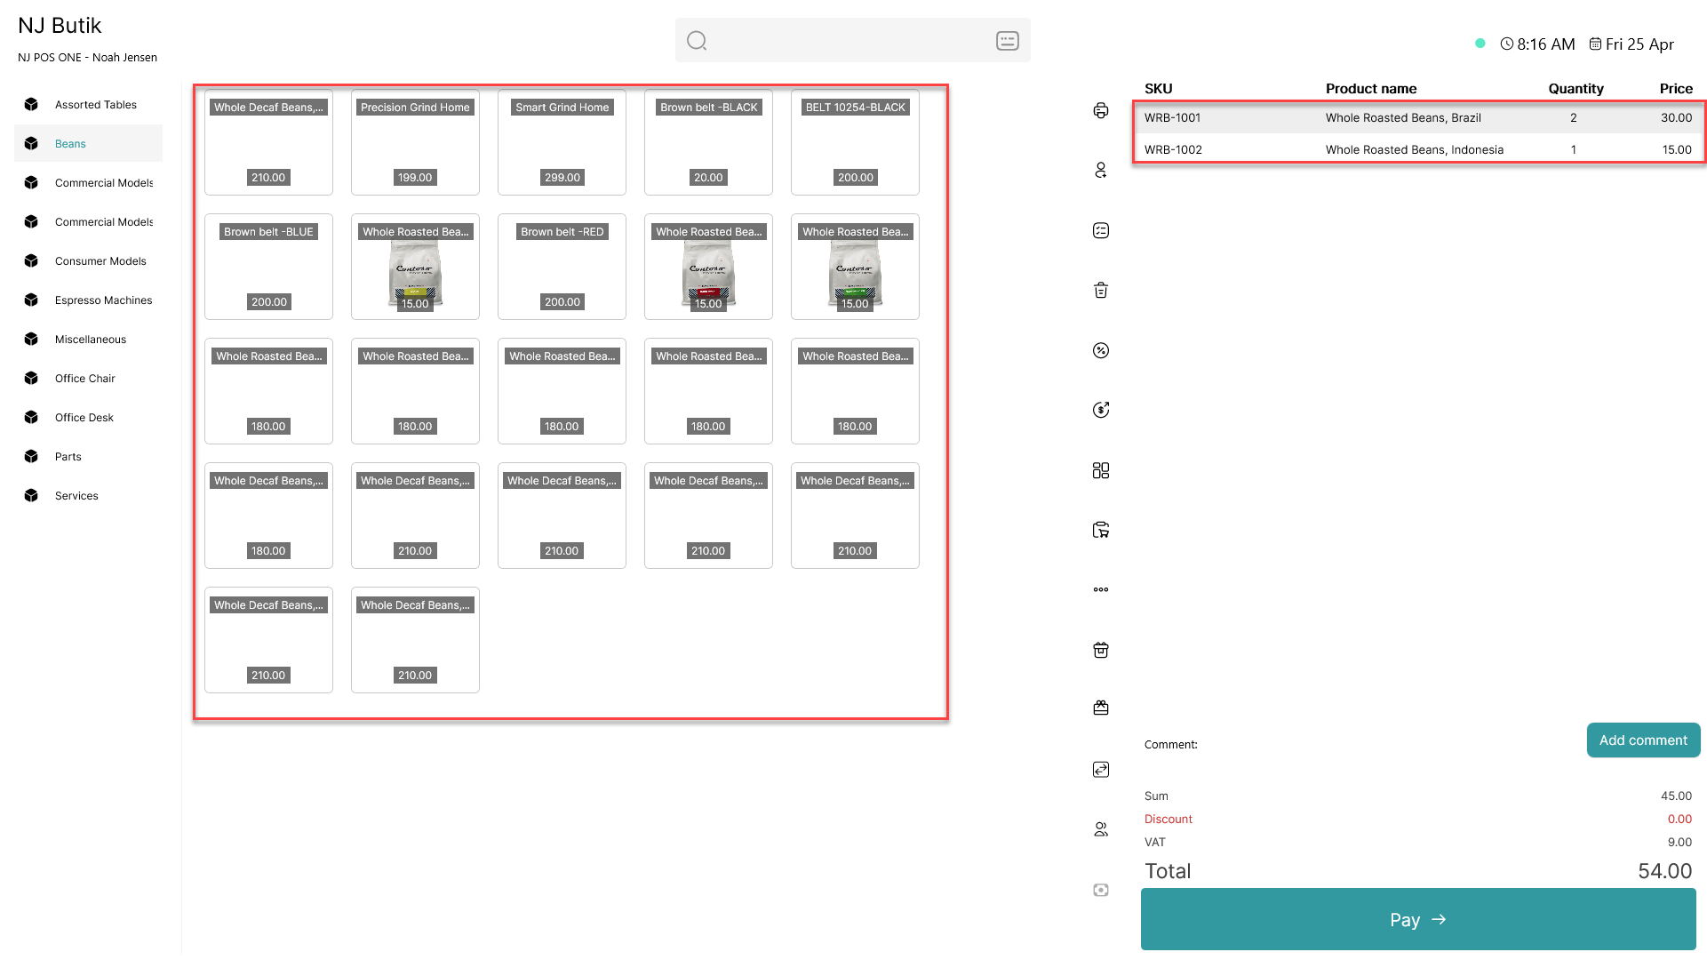
Task: Click the gift card icon with bow
Action: click(1101, 708)
